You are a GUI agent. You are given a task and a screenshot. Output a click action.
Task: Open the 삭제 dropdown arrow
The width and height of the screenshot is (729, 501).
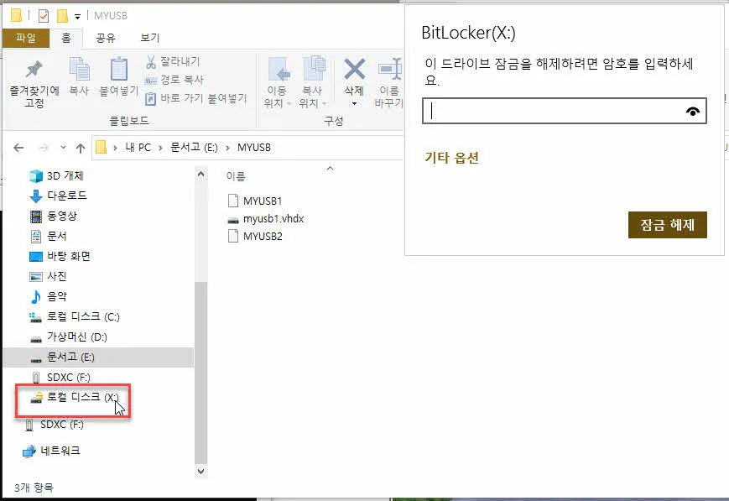point(354,103)
